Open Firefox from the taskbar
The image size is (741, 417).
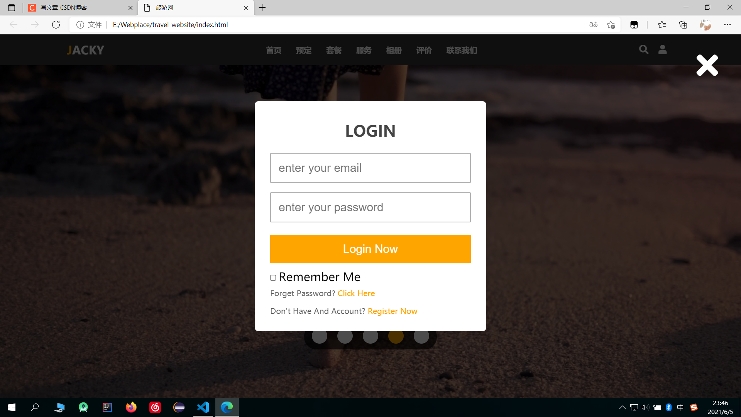click(x=131, y=407)
